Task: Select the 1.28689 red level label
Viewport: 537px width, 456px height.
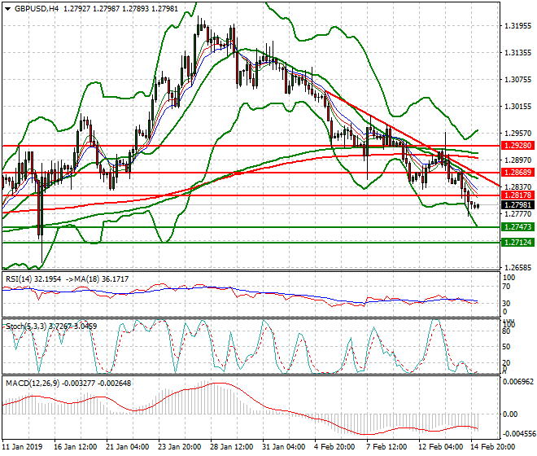Action: pyautogui.click(x=517, y=172)
